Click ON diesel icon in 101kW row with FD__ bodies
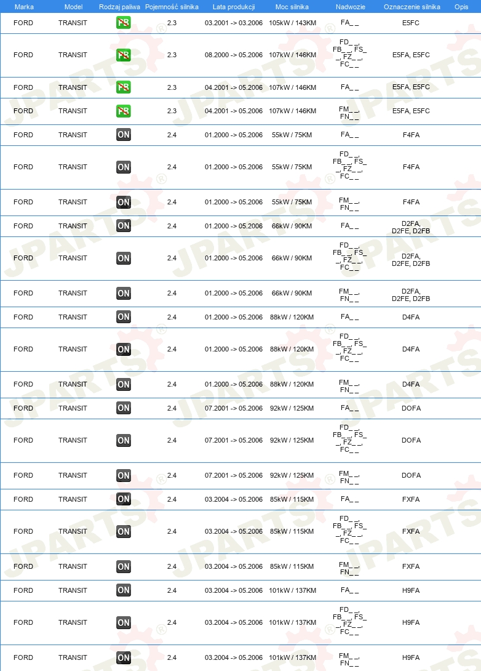This screenshot has height=671, width=481. click(124, 622)
